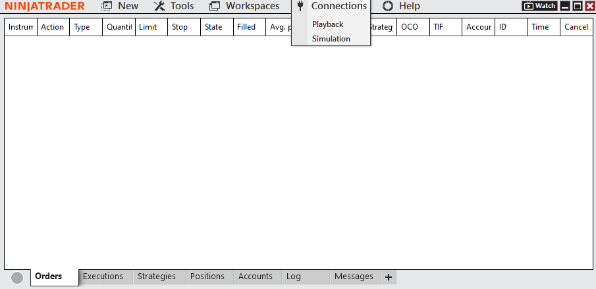
Task: Select Simulation from Connections menu
Action: click(331, 39)
